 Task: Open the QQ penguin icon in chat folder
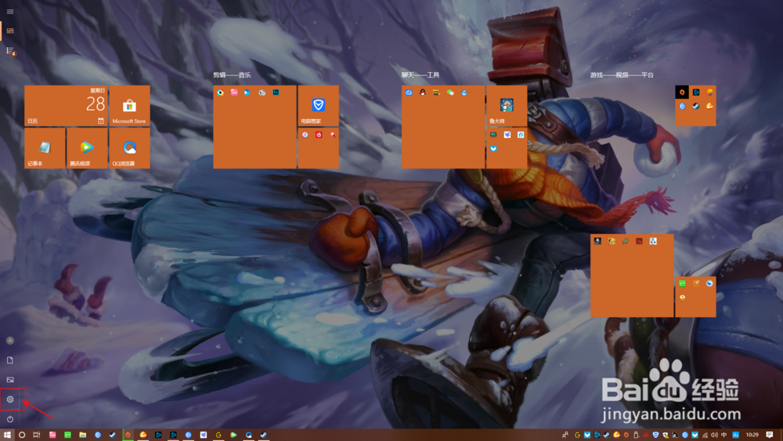pos(423,92)
